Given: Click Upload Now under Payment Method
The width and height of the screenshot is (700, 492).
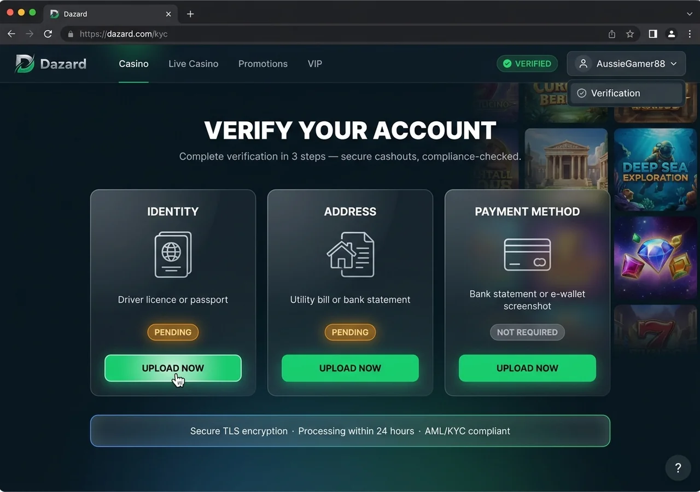Looking at the screenshot, I should [x=527, y=368].
